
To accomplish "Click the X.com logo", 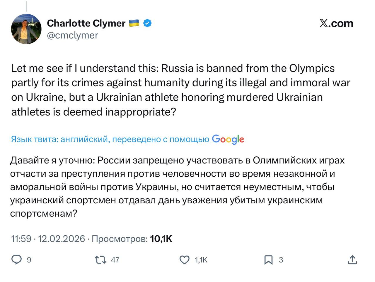I will (336, 23).
